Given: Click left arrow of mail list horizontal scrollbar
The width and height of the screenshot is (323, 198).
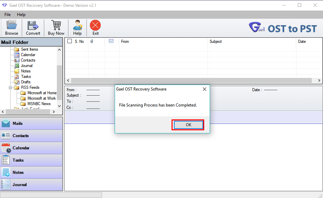Looking at the screenshot, I should [68, 81].
